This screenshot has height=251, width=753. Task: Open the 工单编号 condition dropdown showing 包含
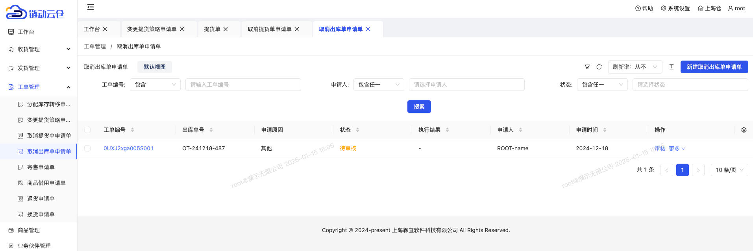[x=155, y=85]
